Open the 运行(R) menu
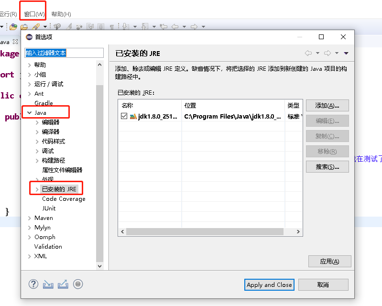 pos(8,14)
